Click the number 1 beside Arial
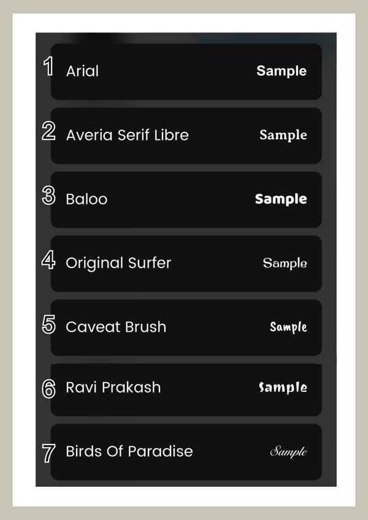The width and height of the screenshot is (368, 520). (x=48, y=67)
